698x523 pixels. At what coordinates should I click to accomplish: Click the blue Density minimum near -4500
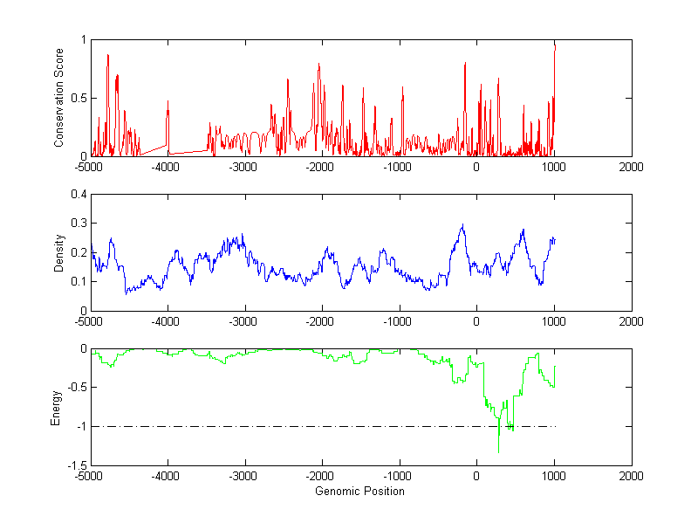[x=127, y=292]
